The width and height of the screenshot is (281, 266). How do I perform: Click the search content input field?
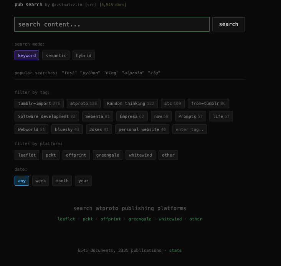coord(112,24)
